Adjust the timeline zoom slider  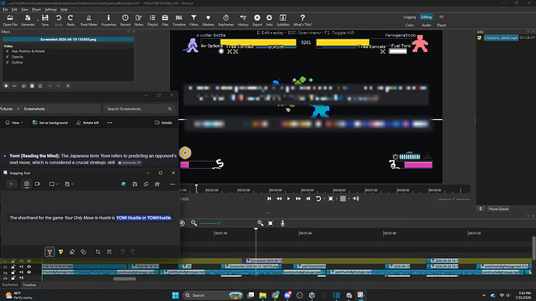click(x=211, y=223)
